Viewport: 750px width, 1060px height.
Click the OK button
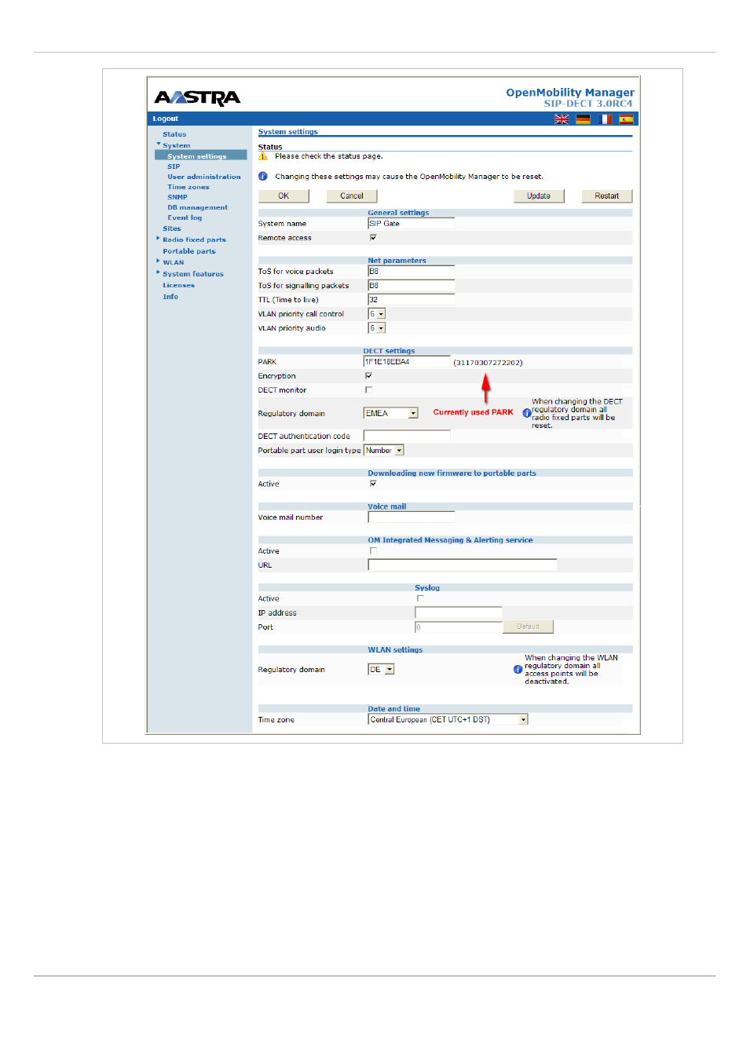[284, 196]
